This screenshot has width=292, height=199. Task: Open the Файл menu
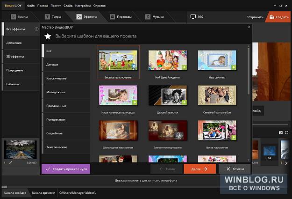[31, 6]
